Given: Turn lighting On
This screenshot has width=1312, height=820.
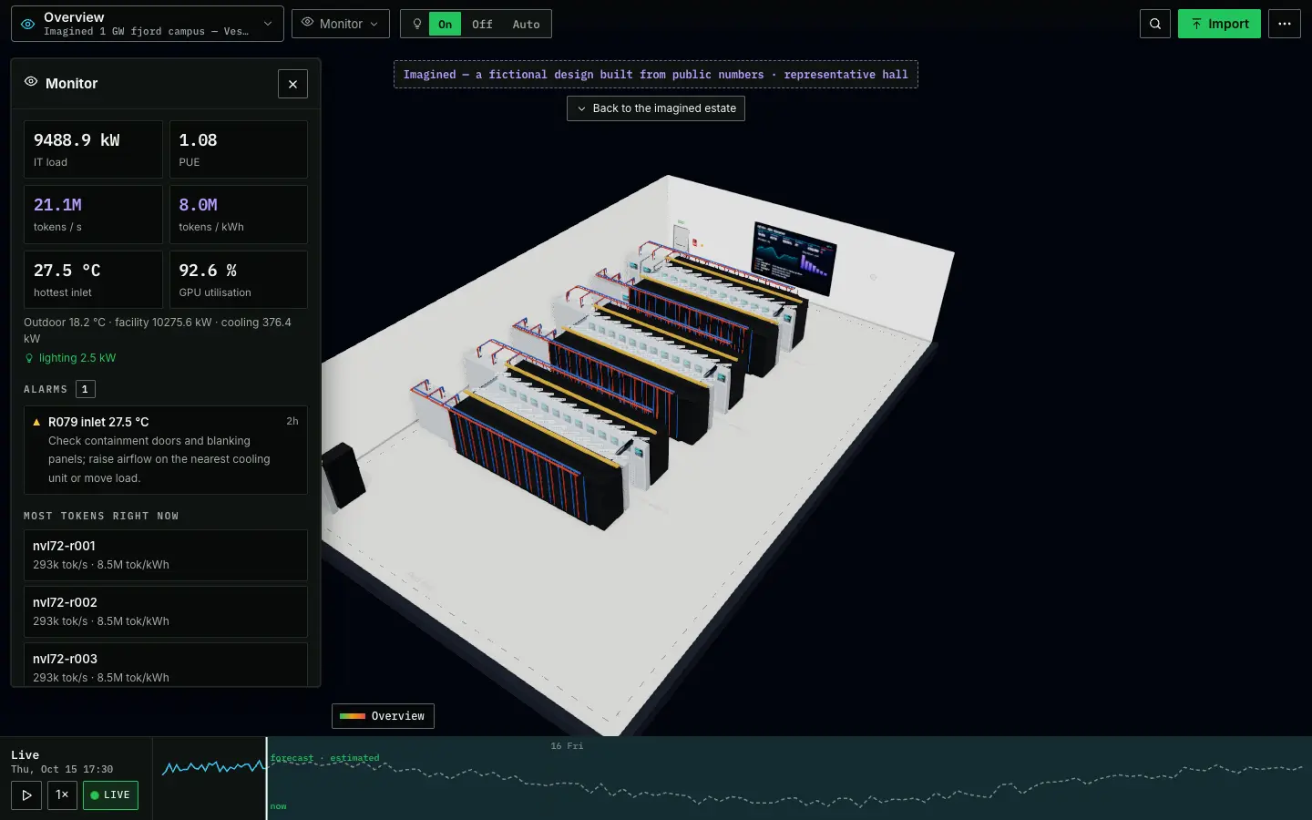Looking at the screenshot, I should [x=445, y=24].
